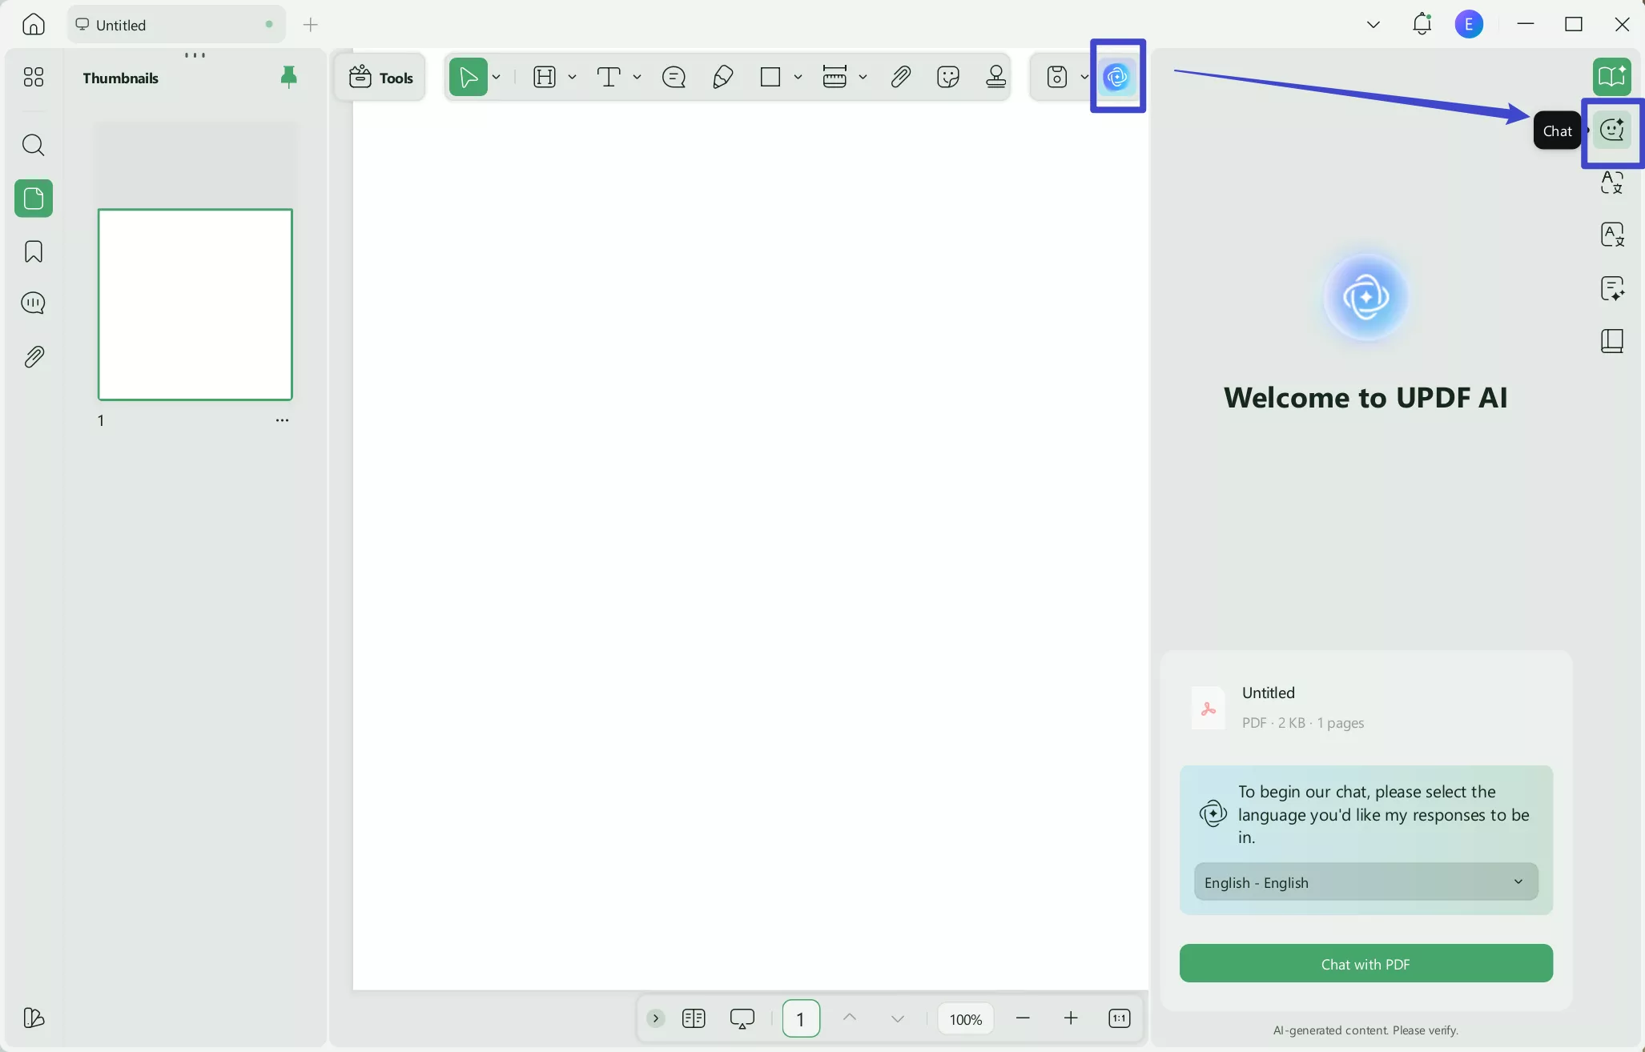
Task: Open the Chat mode icon
Action: 1611,130
